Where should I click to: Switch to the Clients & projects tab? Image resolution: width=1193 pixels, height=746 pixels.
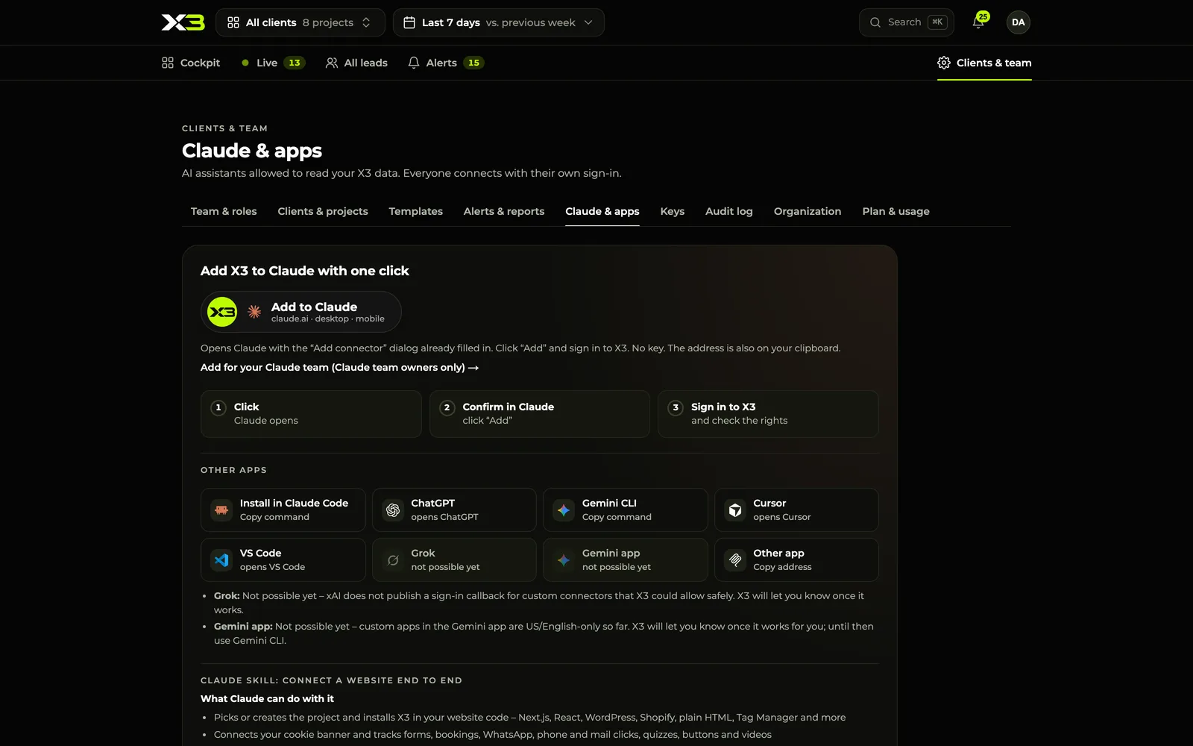323,211
